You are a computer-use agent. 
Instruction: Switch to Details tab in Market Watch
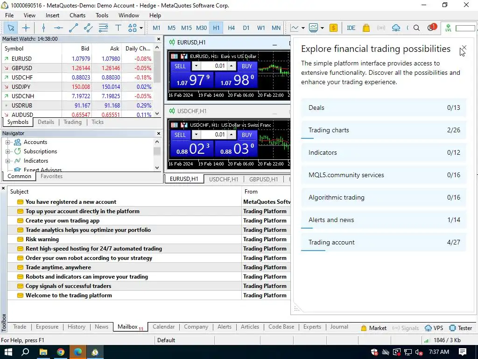[x=46, y=122]
